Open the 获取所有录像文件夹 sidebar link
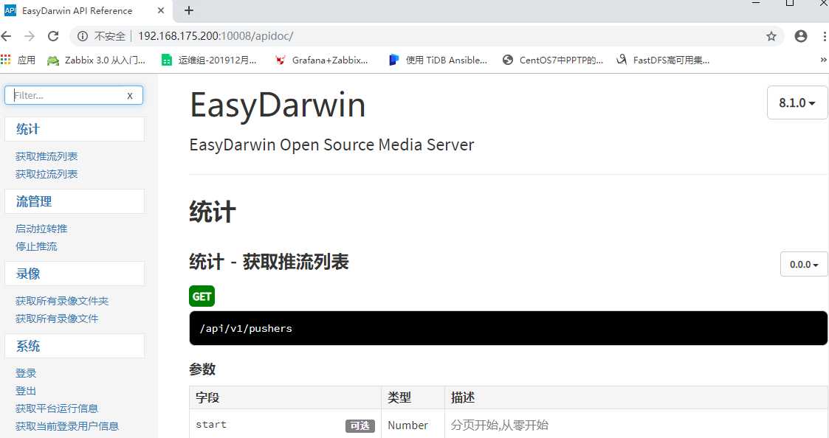The image size is (829, 438). coord(62,301)
